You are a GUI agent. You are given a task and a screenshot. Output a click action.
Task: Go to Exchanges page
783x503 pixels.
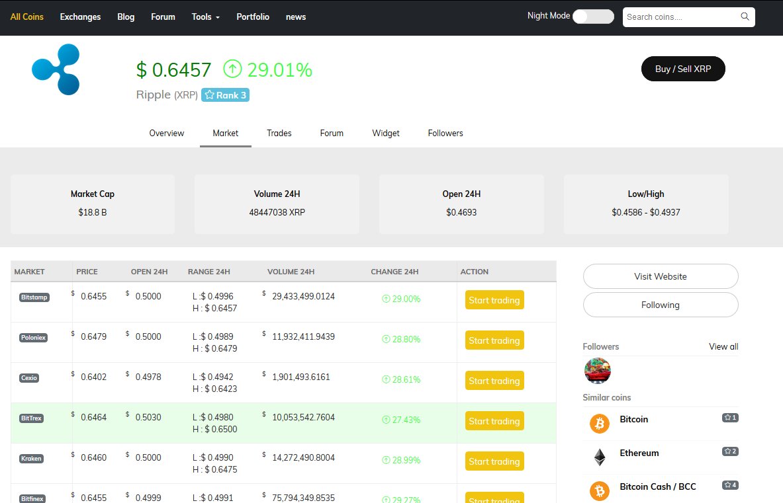(80, 17)
